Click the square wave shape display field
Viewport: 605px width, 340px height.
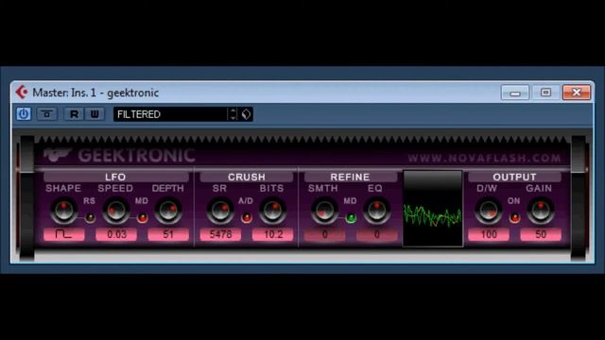click(64, 234)
